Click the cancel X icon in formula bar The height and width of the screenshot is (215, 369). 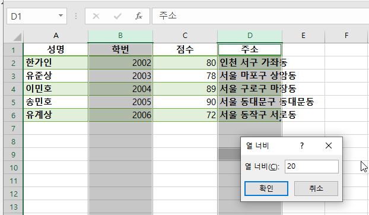(x=96, y=16)
